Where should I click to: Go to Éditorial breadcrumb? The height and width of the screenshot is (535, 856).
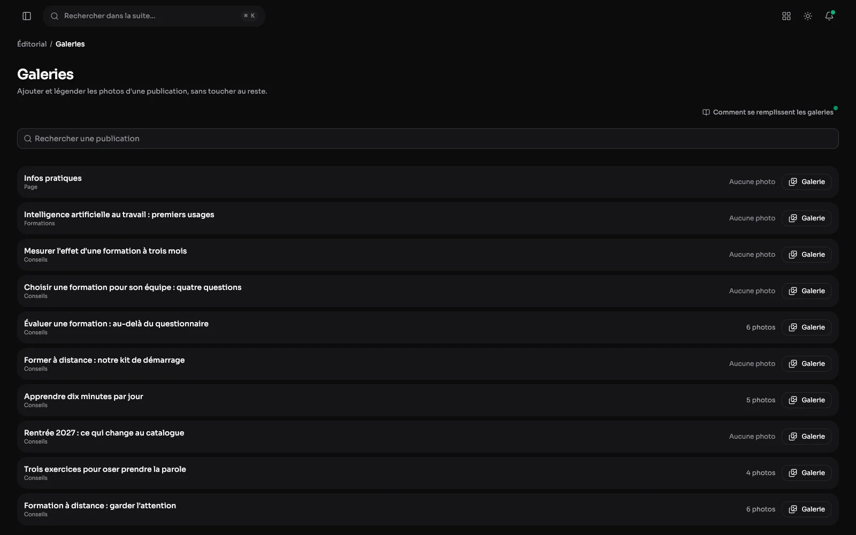(32, 44)
